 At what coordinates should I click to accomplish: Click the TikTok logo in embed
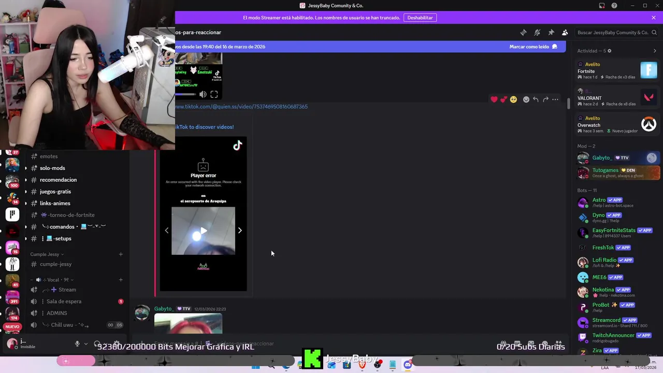(x=237, y=146)
